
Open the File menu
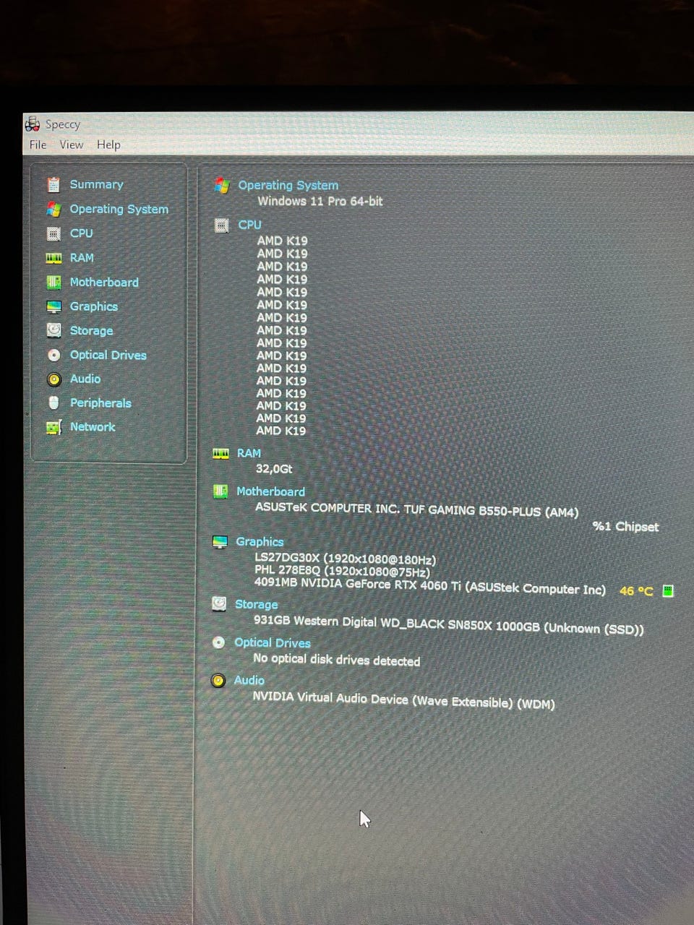(38, 145)
